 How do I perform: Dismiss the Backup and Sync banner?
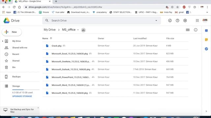[38, 108]
